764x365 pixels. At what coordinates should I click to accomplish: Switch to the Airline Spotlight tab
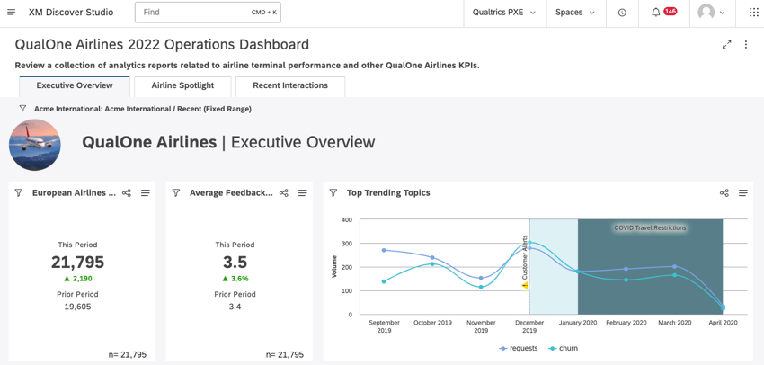pyautogui.click(x=182, y=85)
